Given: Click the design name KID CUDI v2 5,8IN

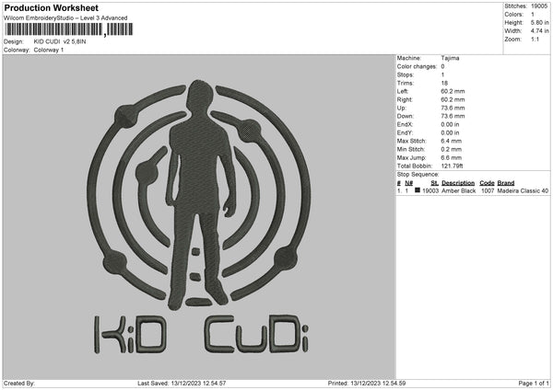Looking at the screenshot, I should coord(60,41).
